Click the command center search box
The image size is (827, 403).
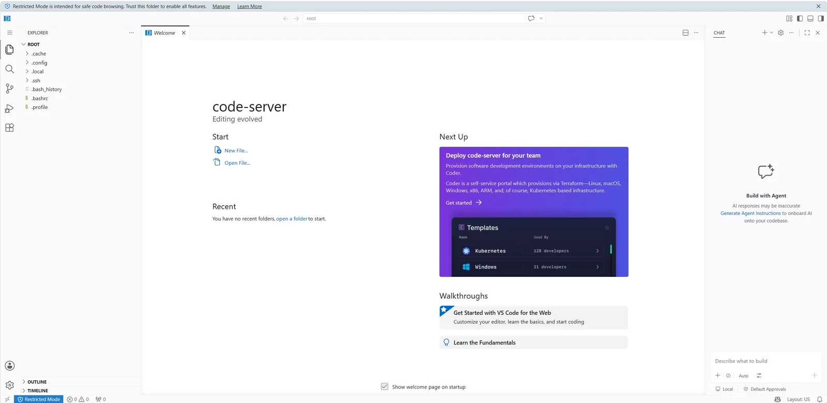[x=413, y=19]
